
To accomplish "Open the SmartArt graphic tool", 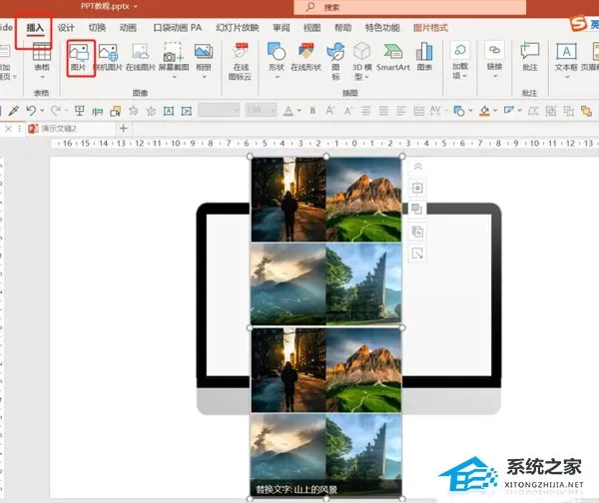I will coord(393,57).
